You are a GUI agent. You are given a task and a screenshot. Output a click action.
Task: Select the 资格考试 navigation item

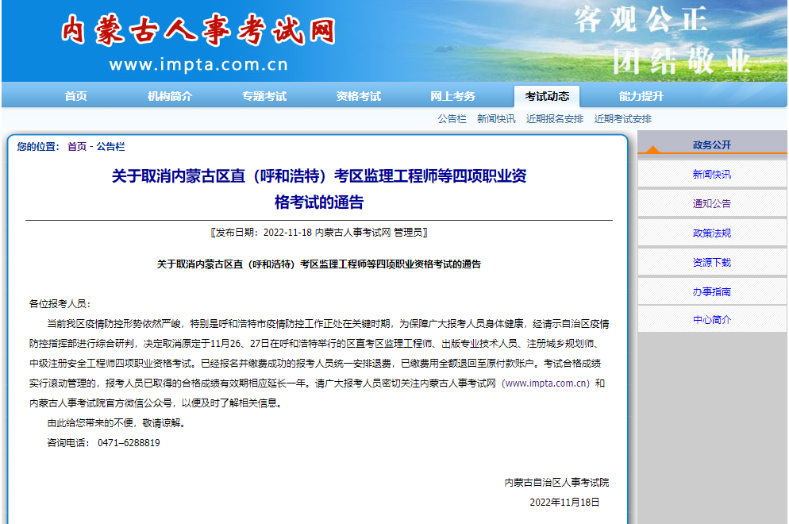coord(358,96)
